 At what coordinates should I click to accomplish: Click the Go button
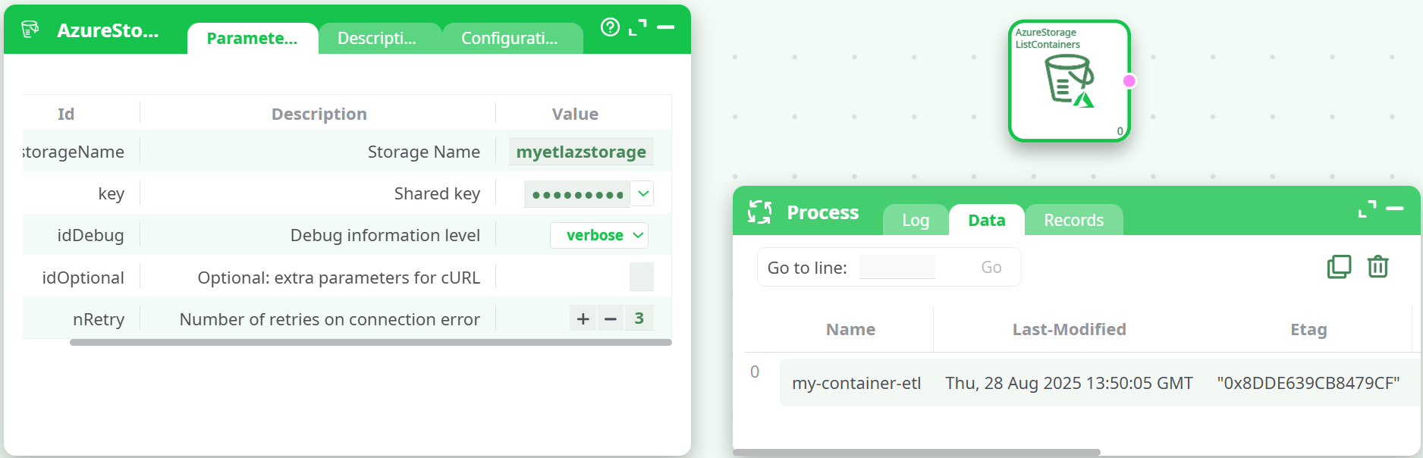click(991, 268)
